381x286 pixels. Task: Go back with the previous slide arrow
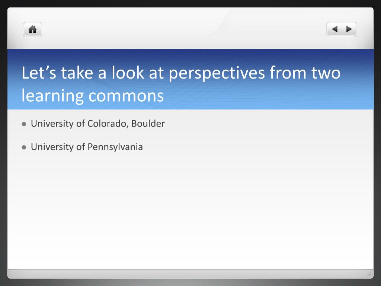334,29
